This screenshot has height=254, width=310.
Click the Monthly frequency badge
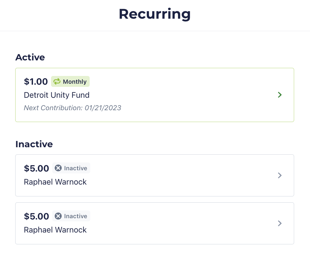click(x=70, y=82)
